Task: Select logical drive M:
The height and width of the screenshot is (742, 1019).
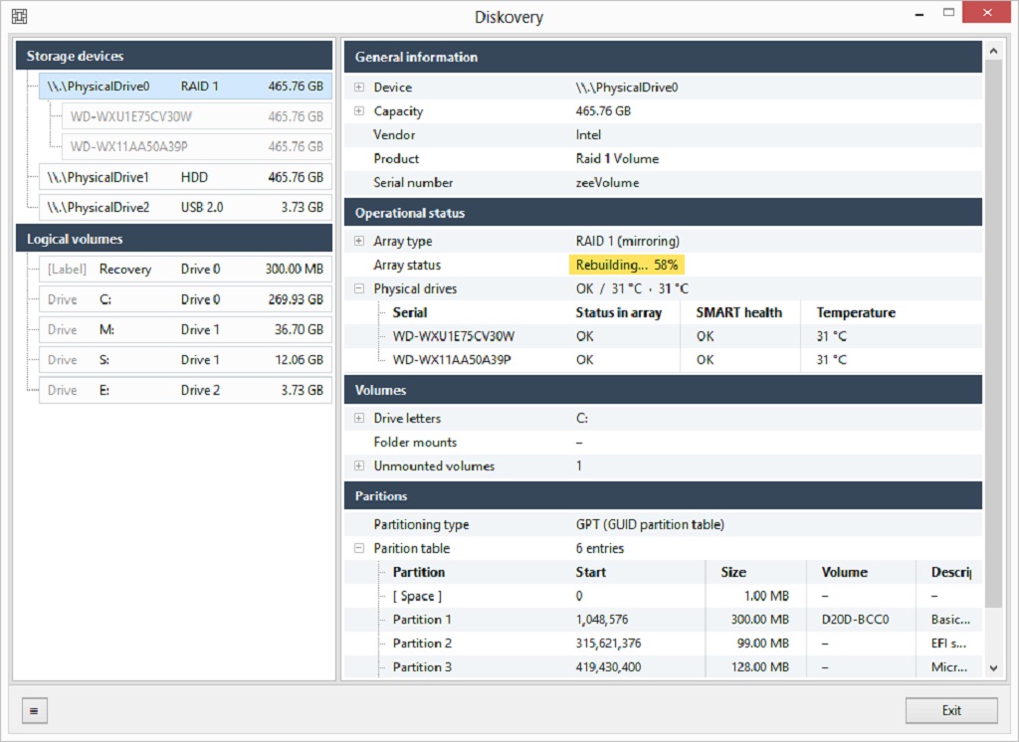Action: (185, 329)
